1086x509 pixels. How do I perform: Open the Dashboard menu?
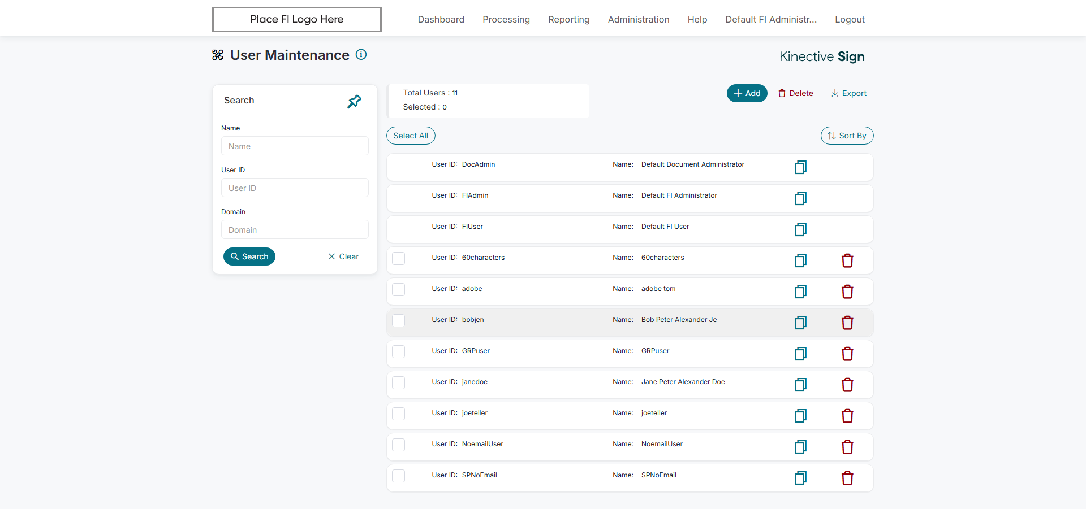click(441, 19)
